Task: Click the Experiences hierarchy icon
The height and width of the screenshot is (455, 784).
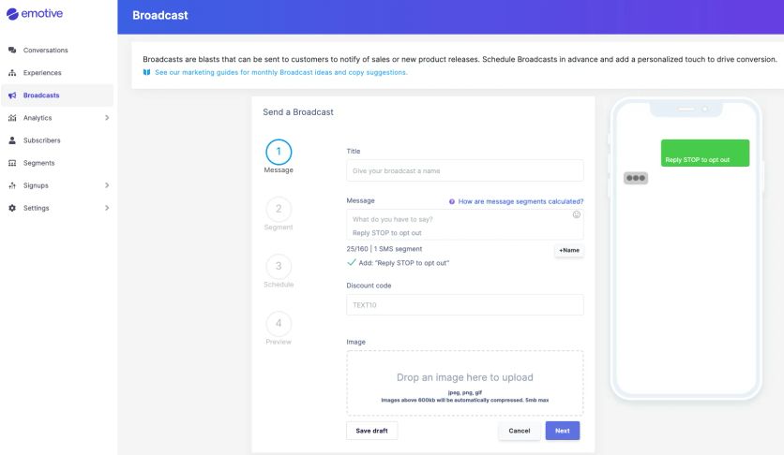Action: point(12,72)
